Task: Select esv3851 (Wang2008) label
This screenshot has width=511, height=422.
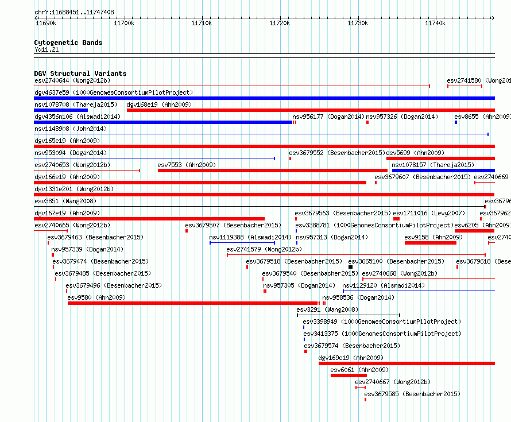Action: (x=65, y=201)
